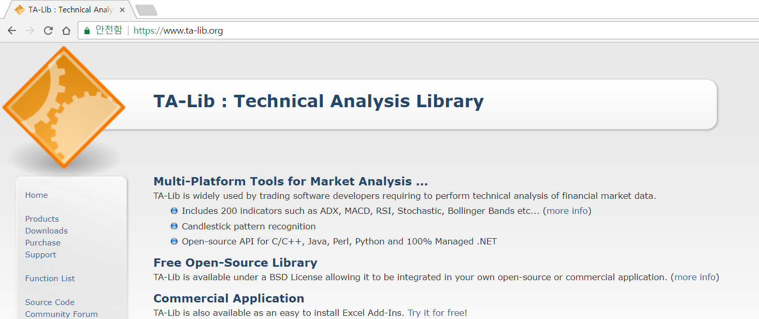Click the blue bullet before 'Open-source API'
759x319 pixels.
click(174, 241)
